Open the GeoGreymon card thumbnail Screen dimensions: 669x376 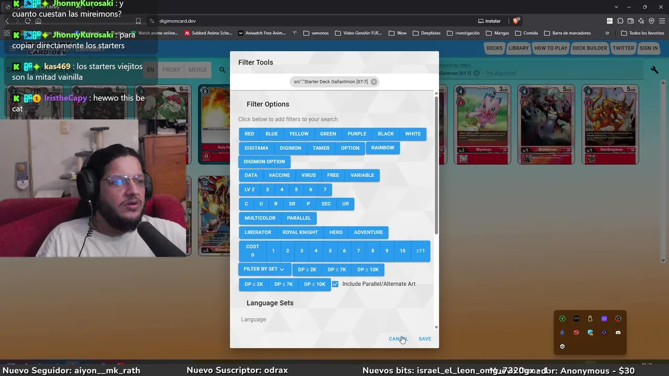tap(610, 124)
